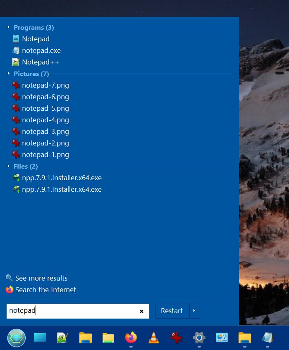Open the notepad icon at taskbar end
The image size is (289, 350).
(x=268, y=338)
